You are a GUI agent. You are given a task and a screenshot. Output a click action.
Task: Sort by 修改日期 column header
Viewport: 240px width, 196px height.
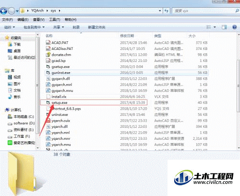127,36
